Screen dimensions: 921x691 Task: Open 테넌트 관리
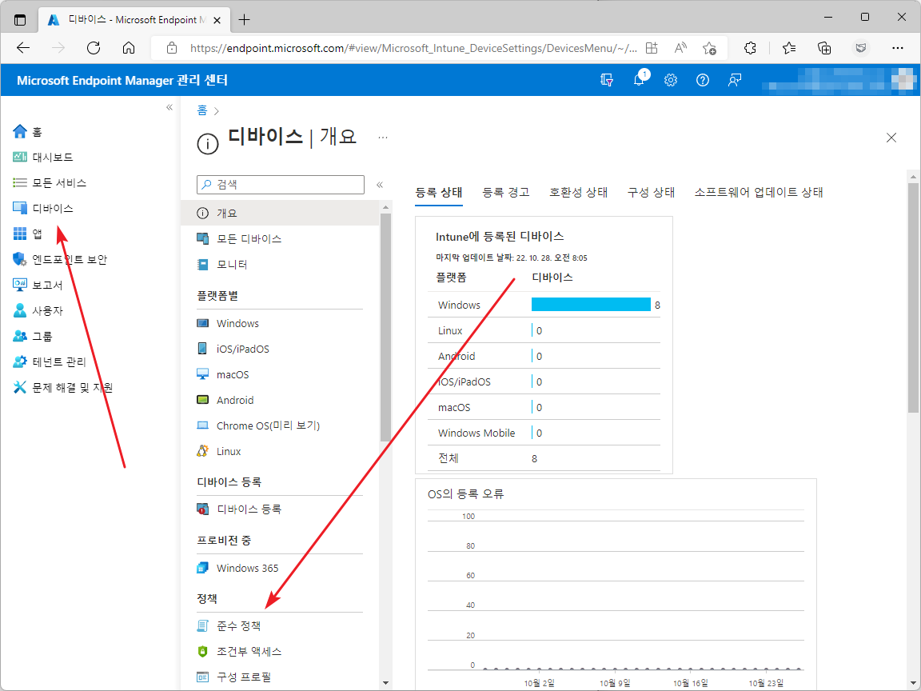tap(50, 361)
